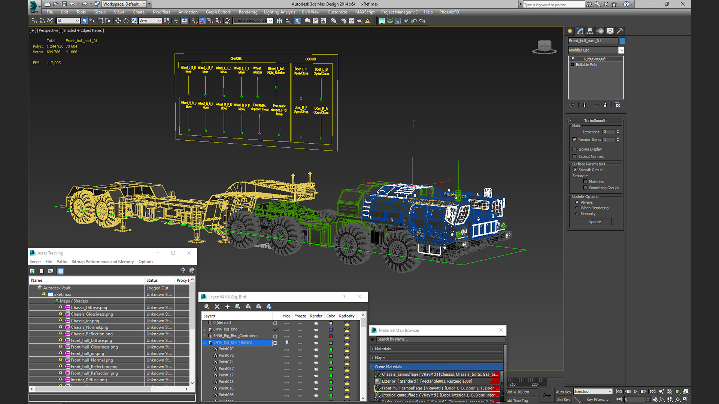Expand the 64N6_Big_Bird layer
The height and width of the screenshot is (404, 719).
pyautogui.click(x=204, y=330)
